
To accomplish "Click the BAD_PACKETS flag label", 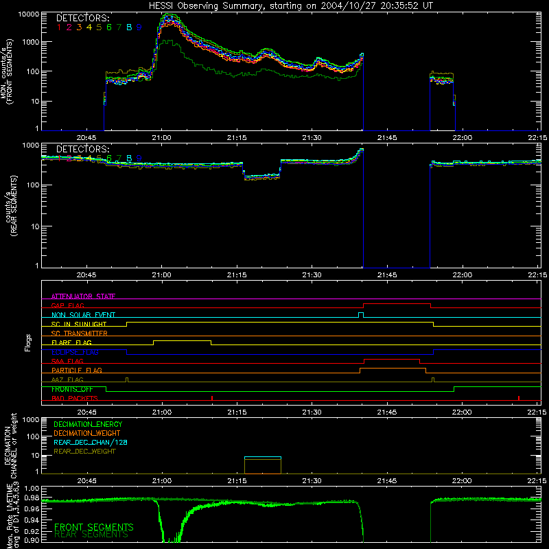I will (x=75, y=398).
